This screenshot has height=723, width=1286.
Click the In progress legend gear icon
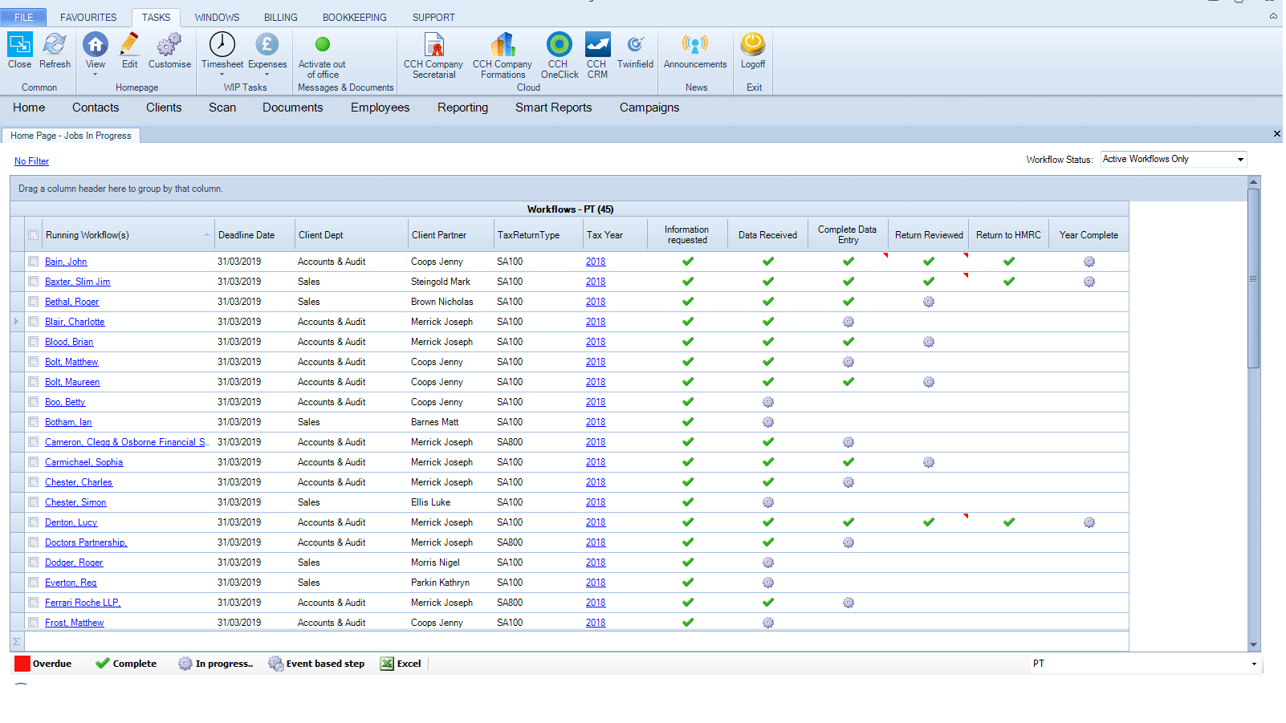(185, 664)
